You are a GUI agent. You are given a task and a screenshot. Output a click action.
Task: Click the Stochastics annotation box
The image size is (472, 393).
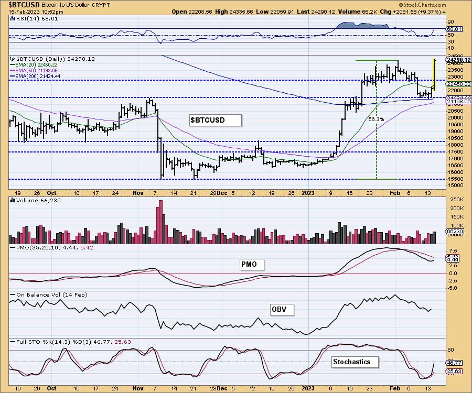pos(355,362)
